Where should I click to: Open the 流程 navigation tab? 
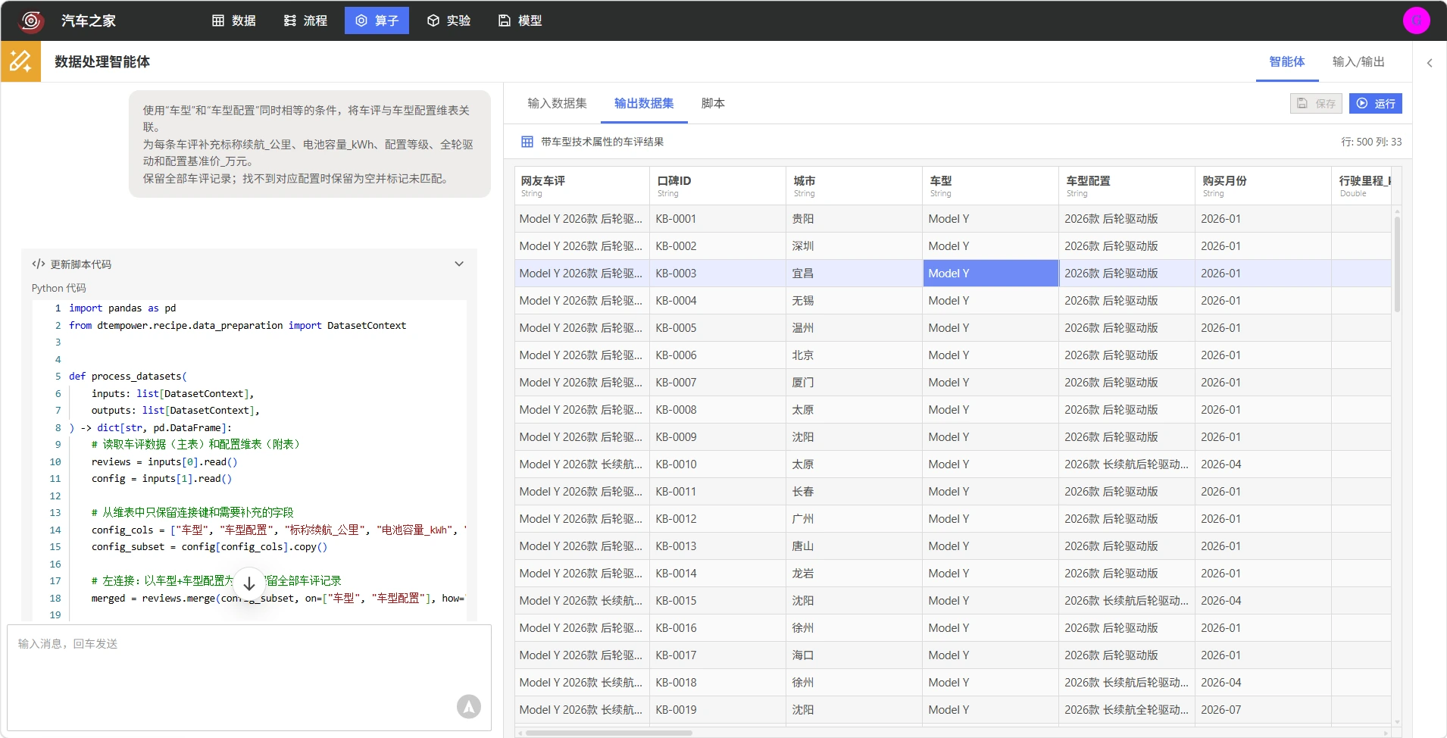click(305, 20)
